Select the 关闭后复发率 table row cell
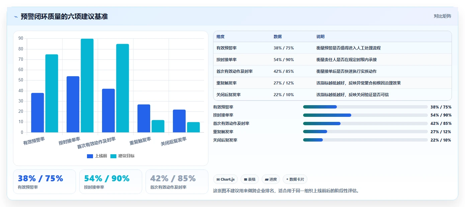The image size is (465, 207). coord(228,94)
